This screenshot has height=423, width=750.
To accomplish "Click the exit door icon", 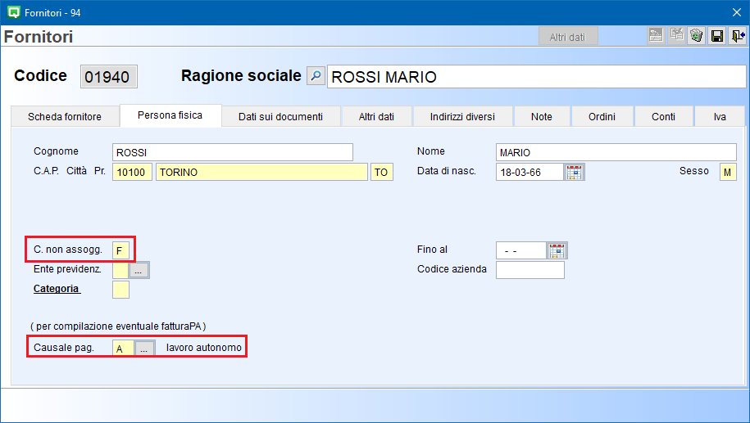I will coord(738,36).
